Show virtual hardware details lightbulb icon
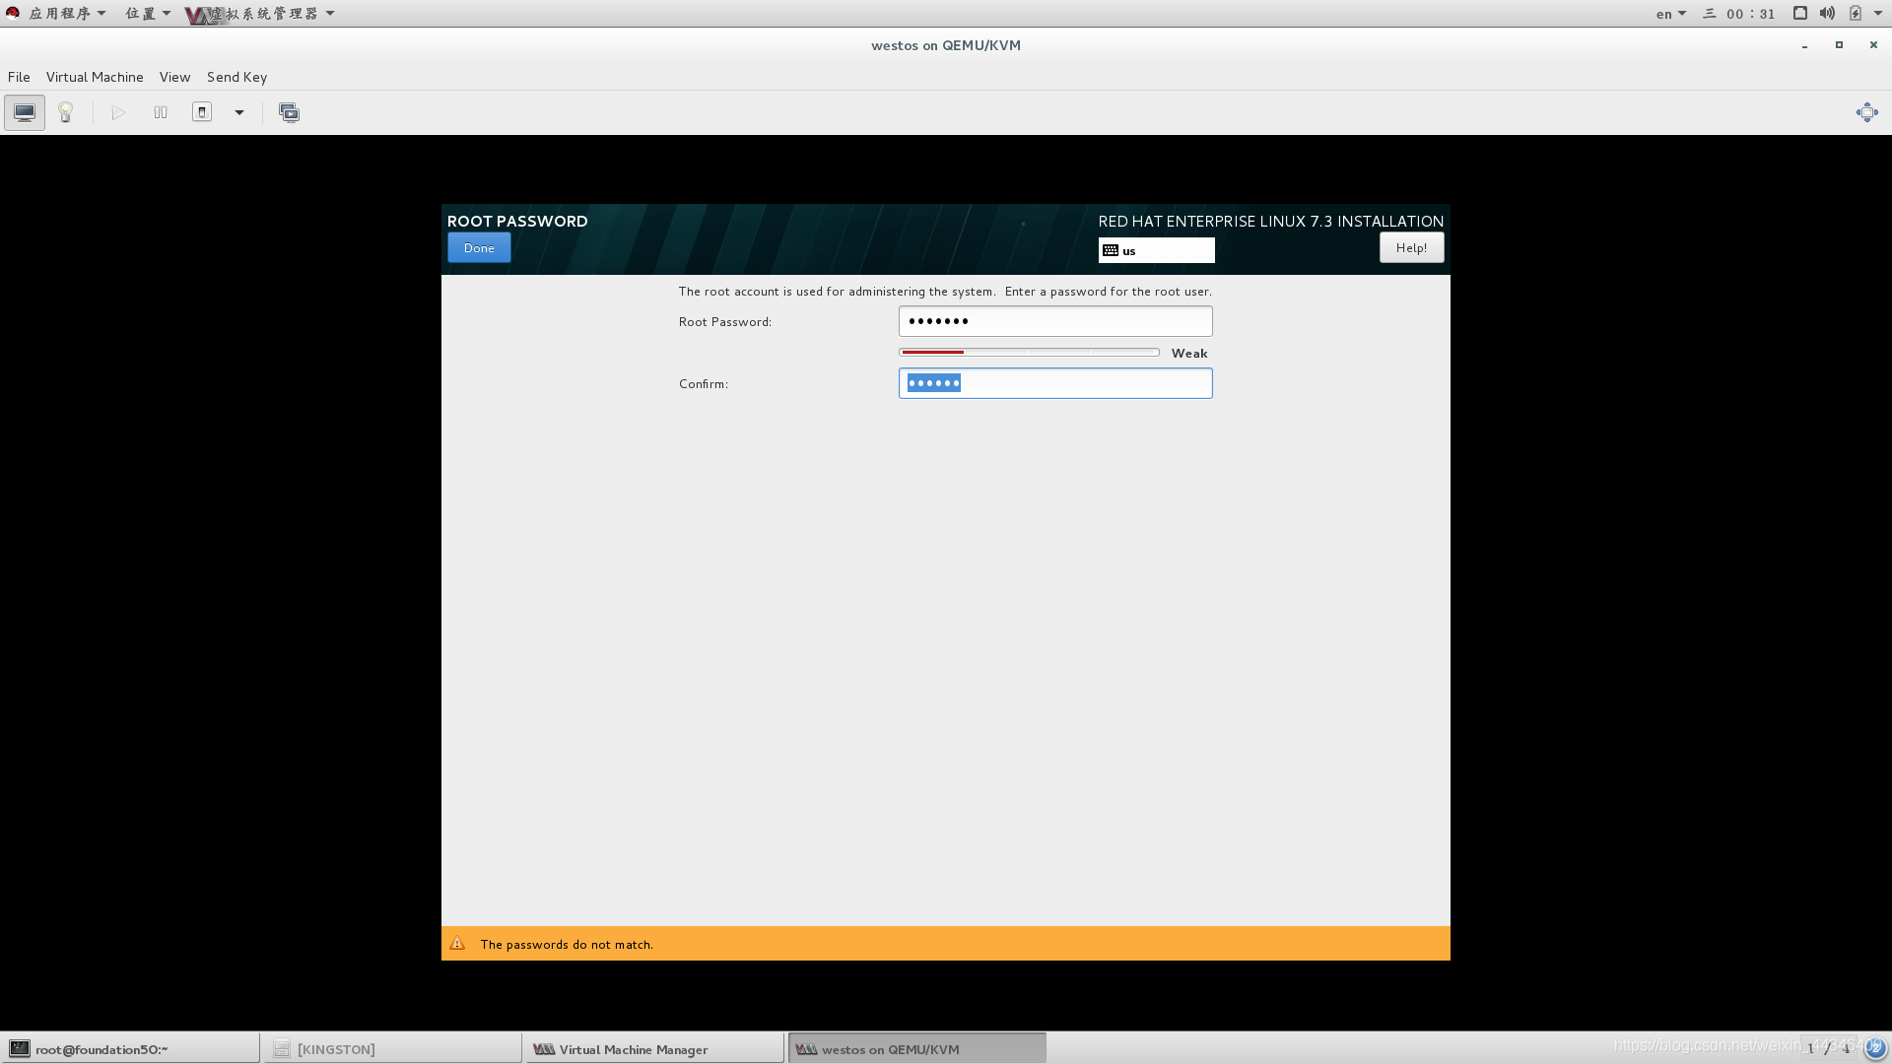This screenshot has width=1892, height=1064. click(x=66, y=112)
